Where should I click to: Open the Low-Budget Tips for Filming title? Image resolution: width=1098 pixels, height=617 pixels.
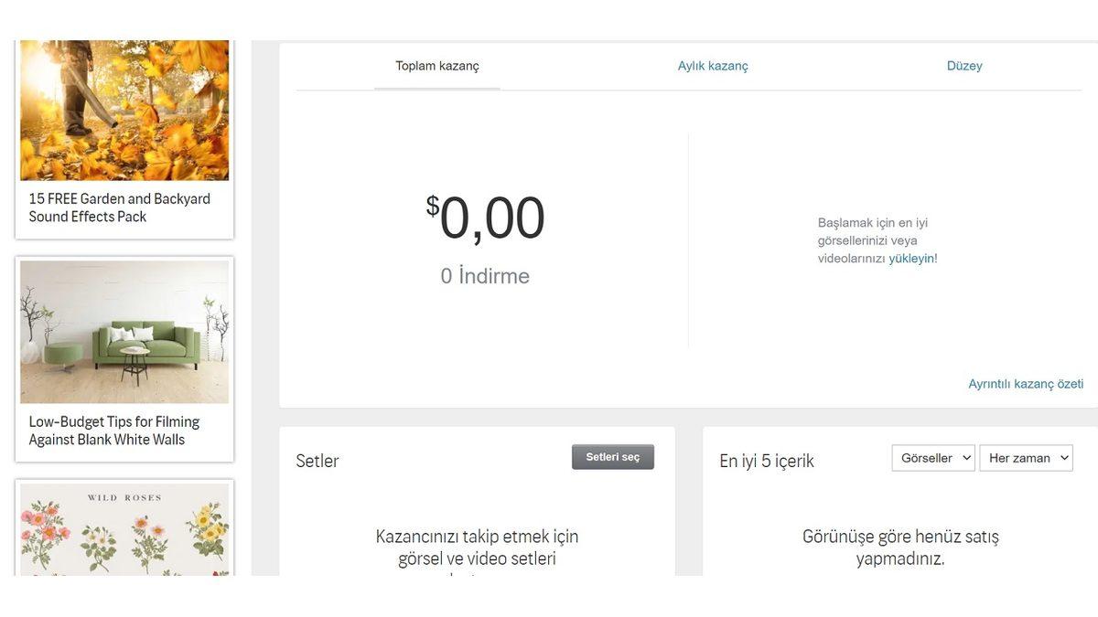[113, 431]
